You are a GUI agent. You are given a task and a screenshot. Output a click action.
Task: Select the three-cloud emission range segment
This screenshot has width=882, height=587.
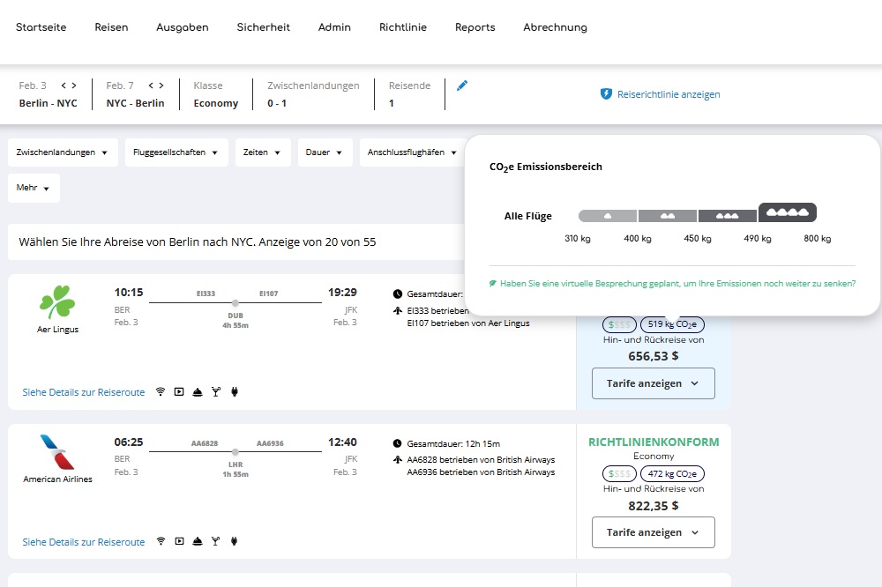pos(727,215)
